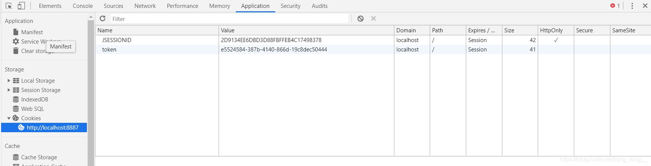Click the Cache Storage database icon
Image resolution: width=651 pixels, height=166 pixels.
tap(16, 157)
